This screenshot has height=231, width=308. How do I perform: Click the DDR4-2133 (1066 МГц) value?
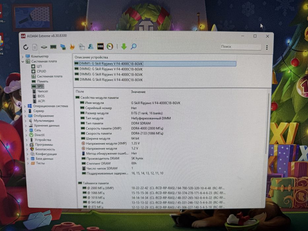click(x=147, y=133)
